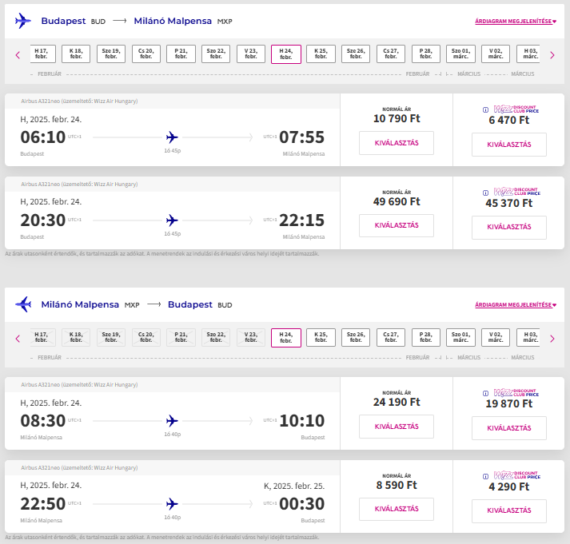Expand outbound 'Árdiagram megjelenítése' price chart
This screenshot has width=570, height=544.
pos(515,22)
